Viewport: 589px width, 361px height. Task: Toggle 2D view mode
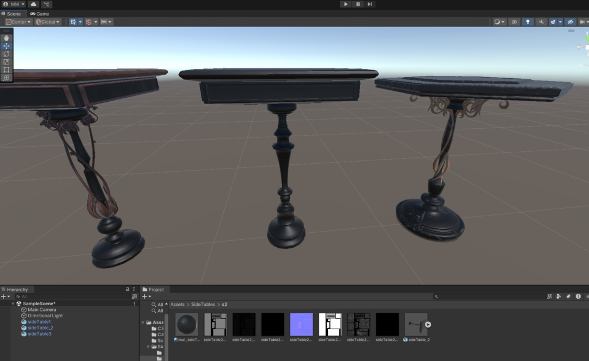click(x=514, y=22)
